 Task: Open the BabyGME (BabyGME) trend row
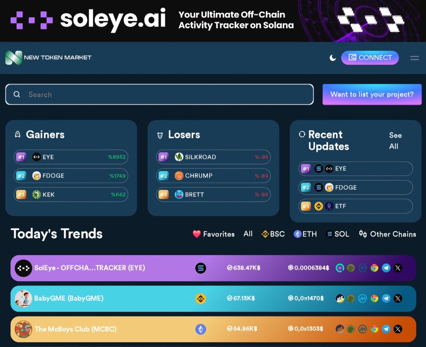[x=213, y=299]
